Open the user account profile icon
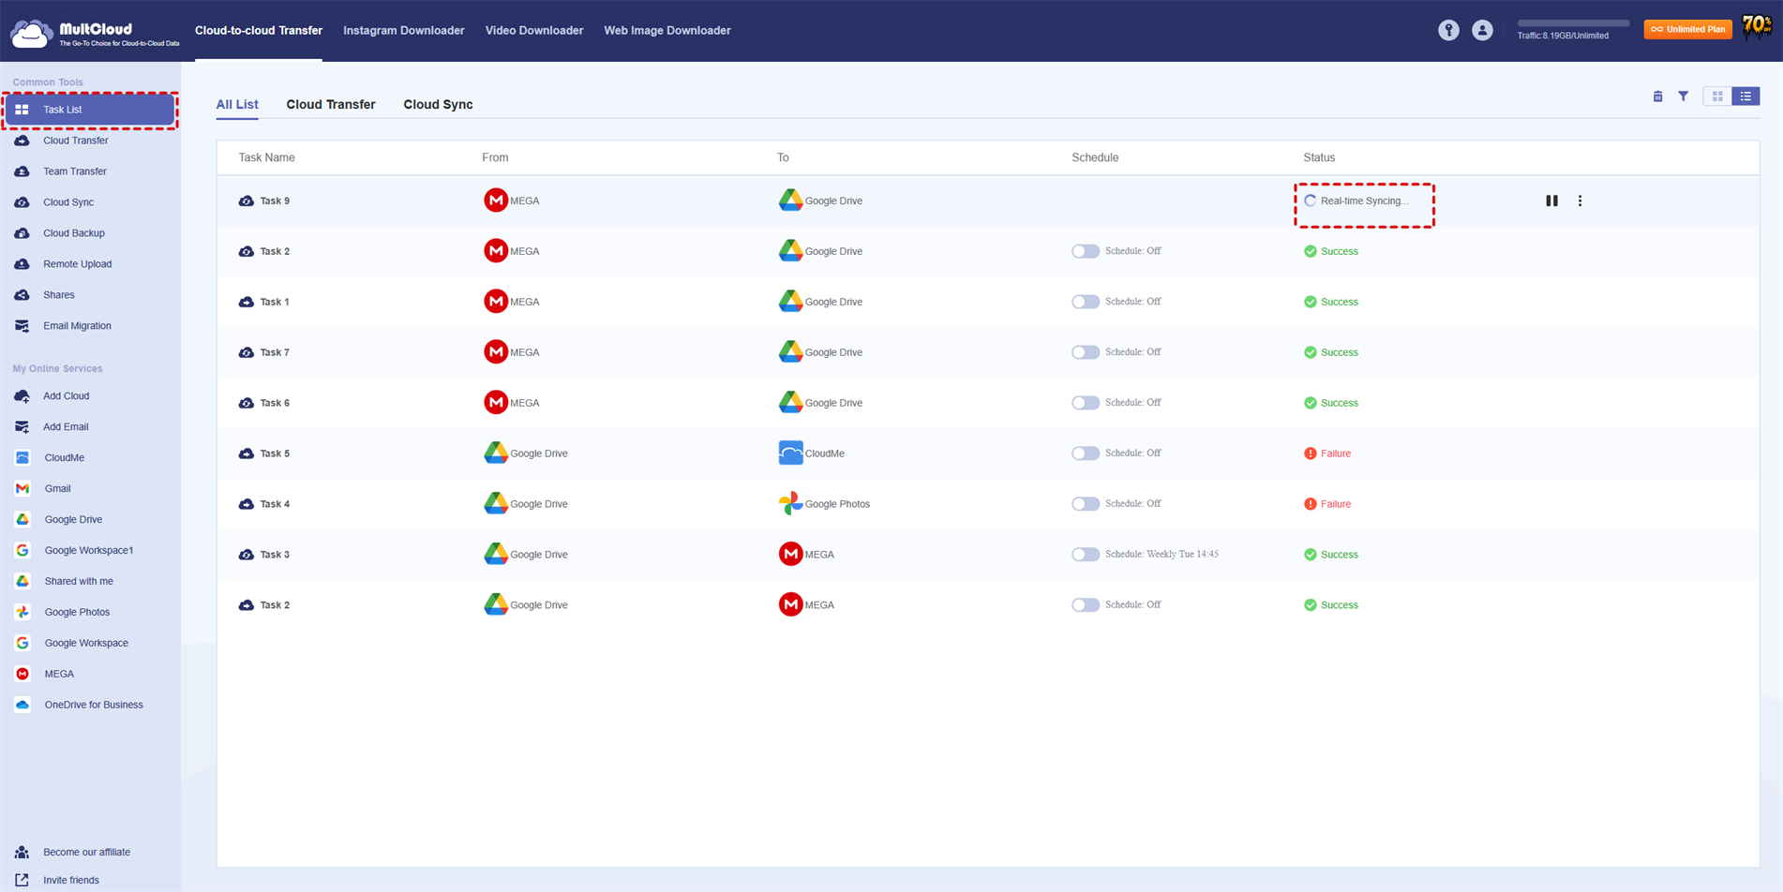The height and width of the screenshot is (892, 1783). pos(1482,30)
